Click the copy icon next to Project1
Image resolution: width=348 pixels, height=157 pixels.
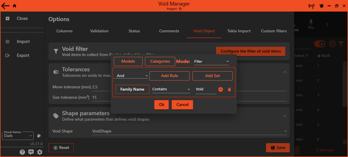180,9
